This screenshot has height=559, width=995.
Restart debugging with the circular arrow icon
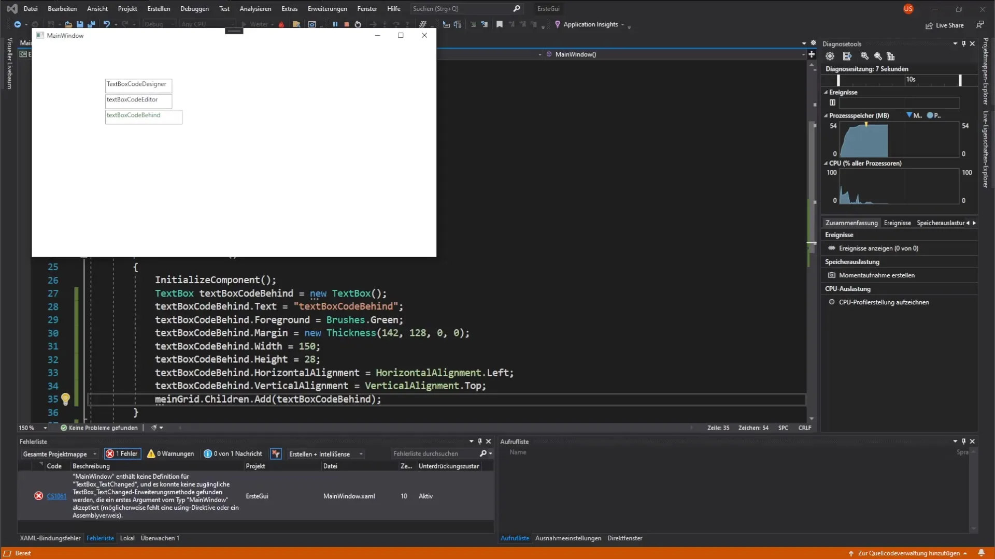point(358,24)
